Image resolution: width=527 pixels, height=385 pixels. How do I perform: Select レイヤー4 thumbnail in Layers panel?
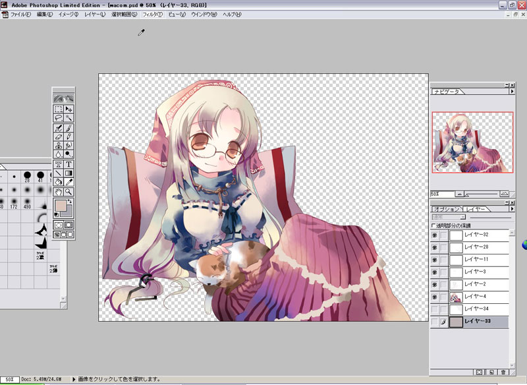[456, 297]
